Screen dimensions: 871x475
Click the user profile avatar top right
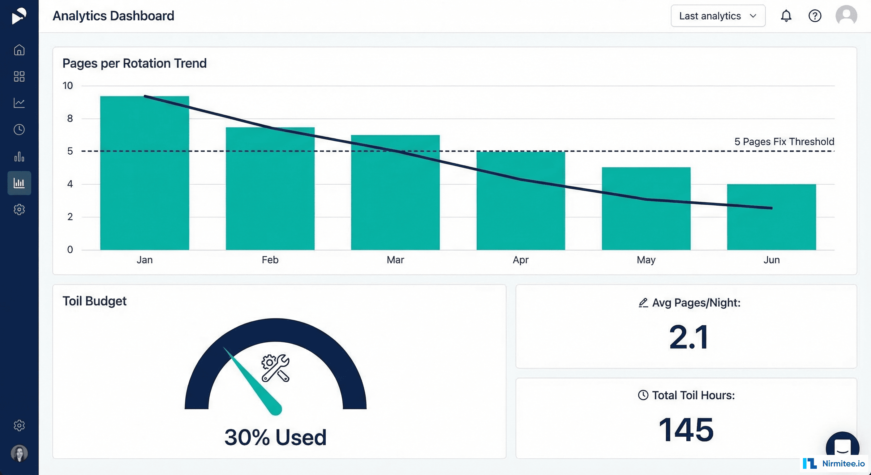click(x=846, y=15)
